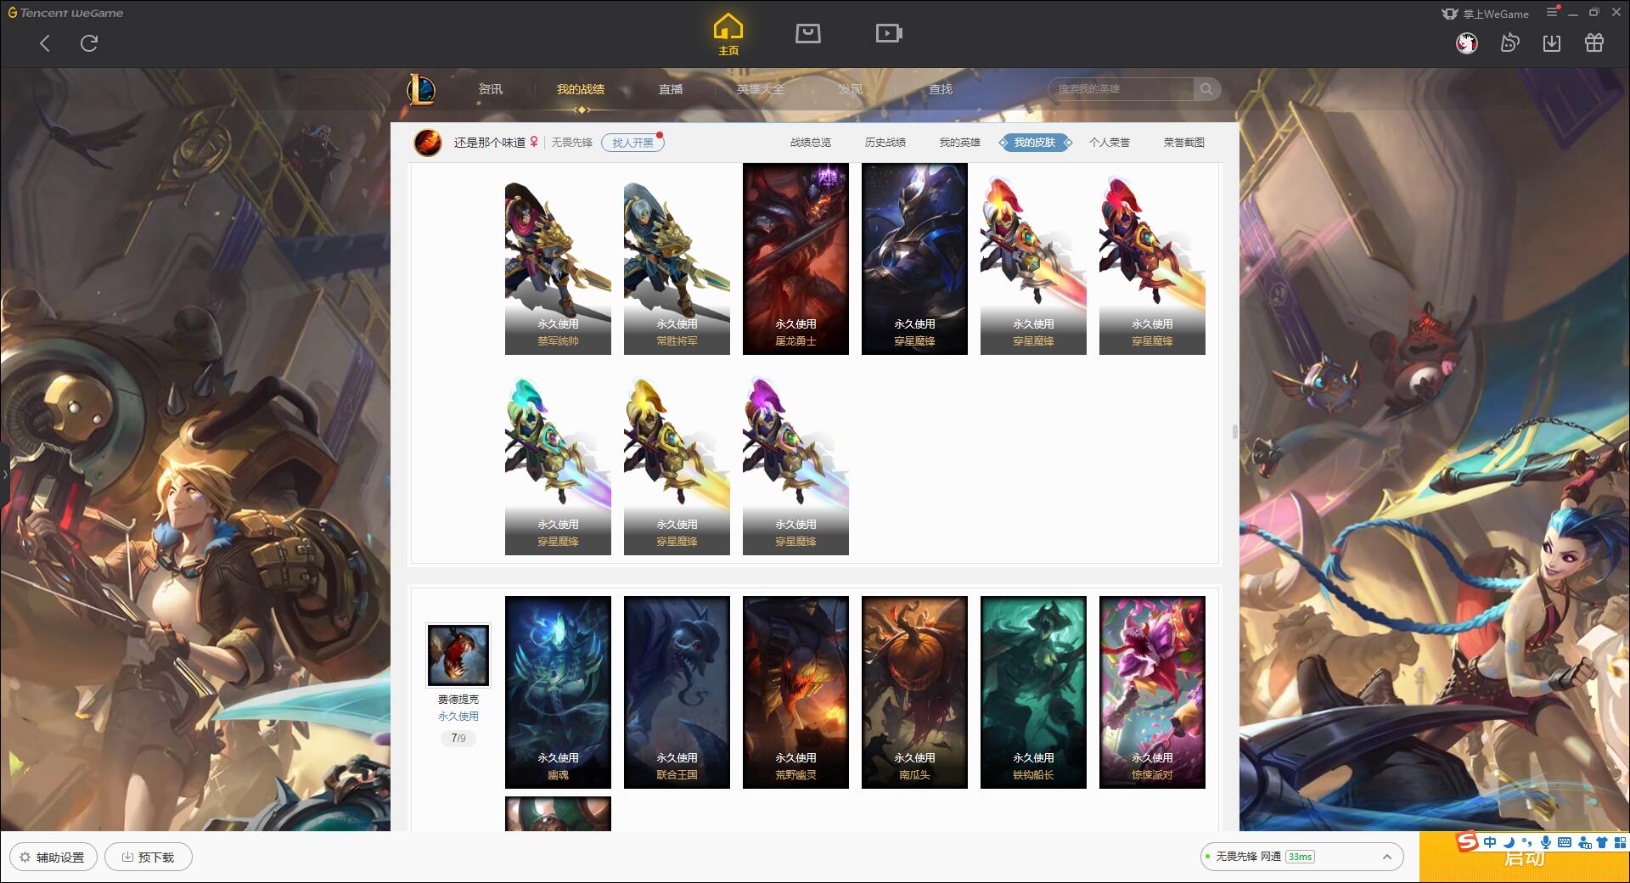The width and height of the screenshot is (1630, 883).
Task: Click the 7/9 skin count badge
Action: (458, 738)
